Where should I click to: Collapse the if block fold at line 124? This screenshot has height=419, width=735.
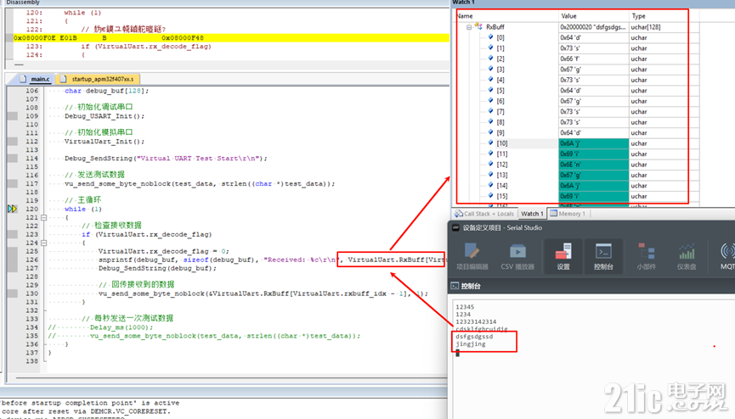43,243
